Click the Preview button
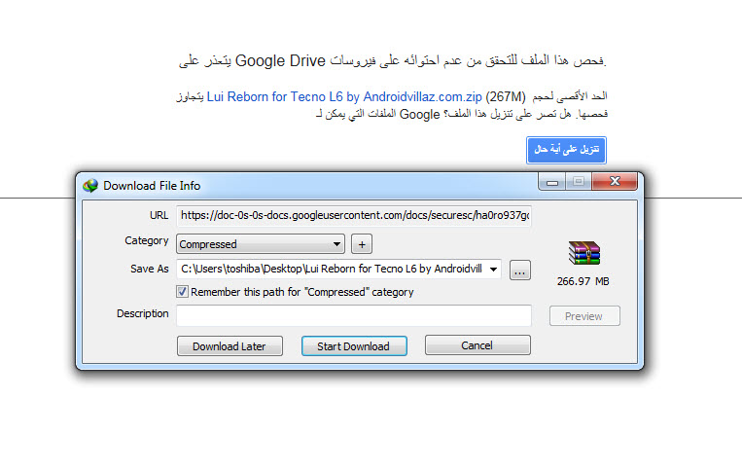The width and height of the screenshot is (742, 470). [x=584, y=316]
